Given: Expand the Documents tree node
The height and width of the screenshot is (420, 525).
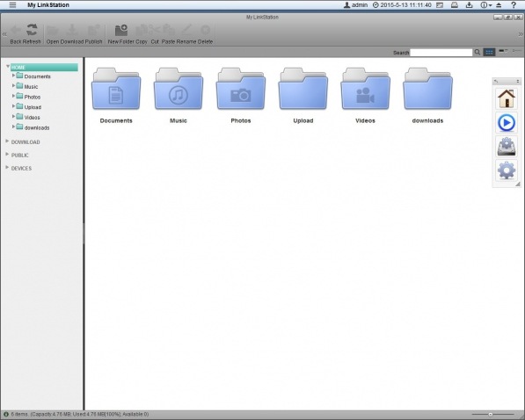Looking at the screenshot, I should [13, 76].
